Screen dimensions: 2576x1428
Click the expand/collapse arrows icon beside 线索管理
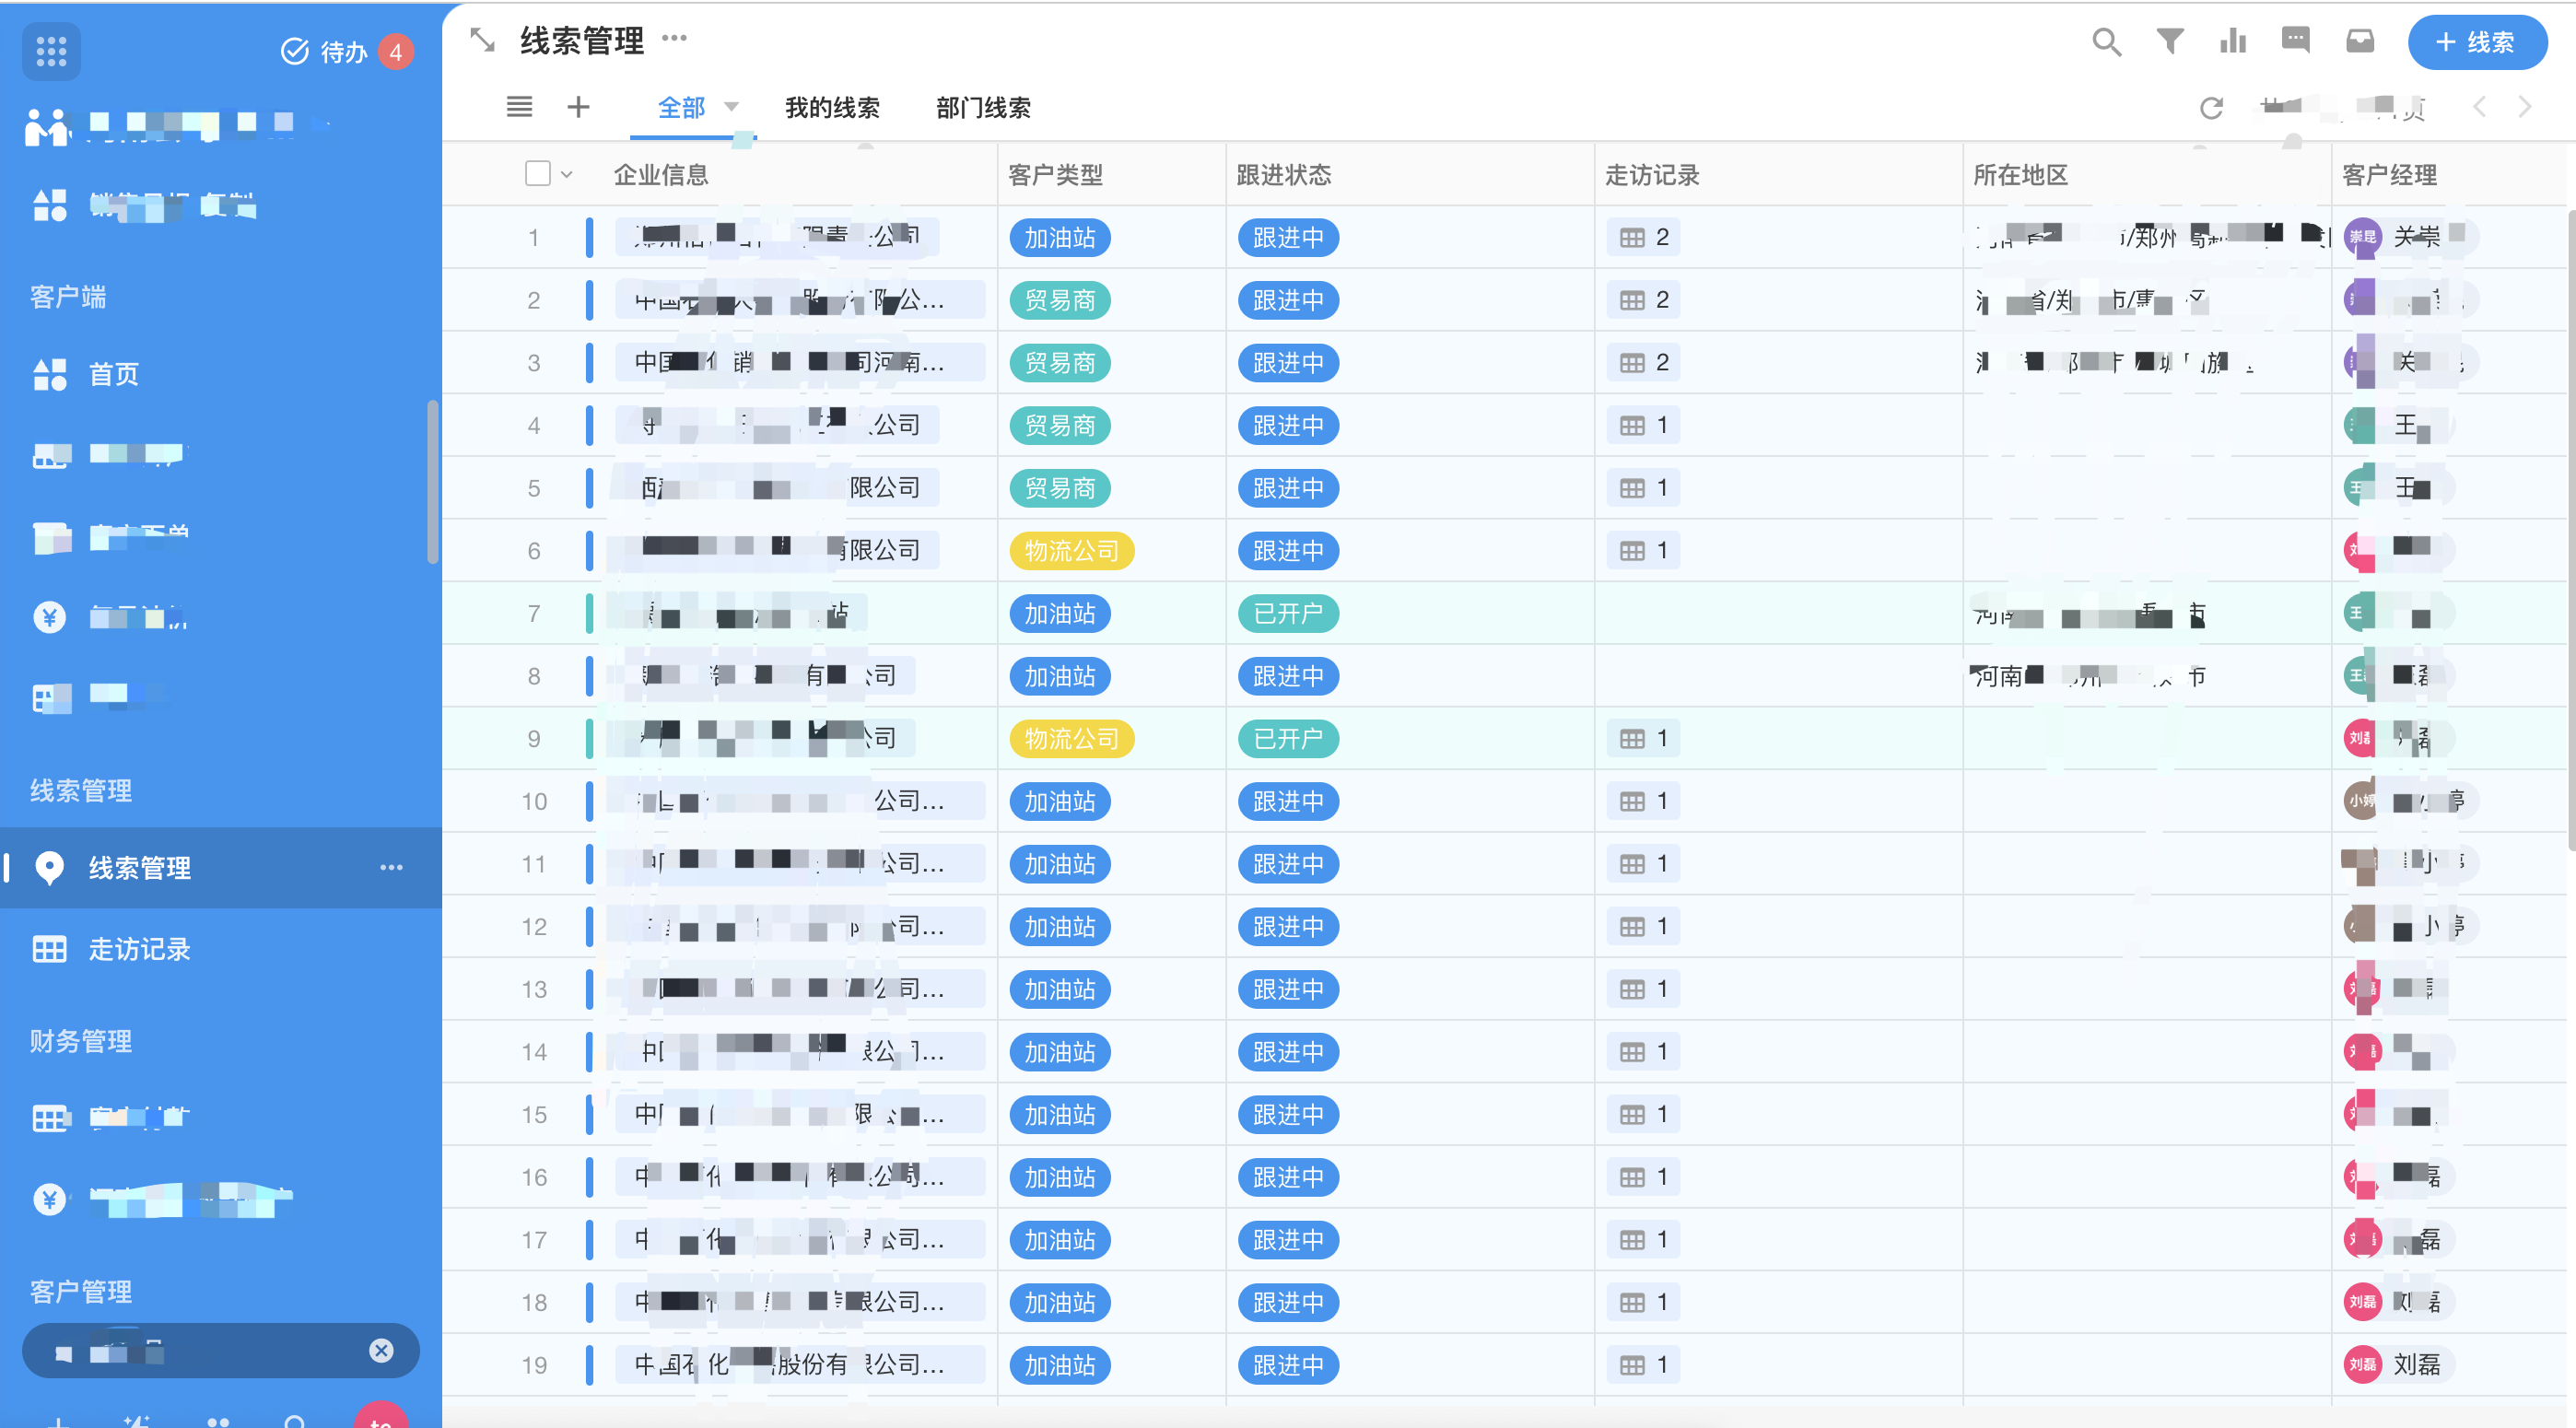click(x=483, y=41)
